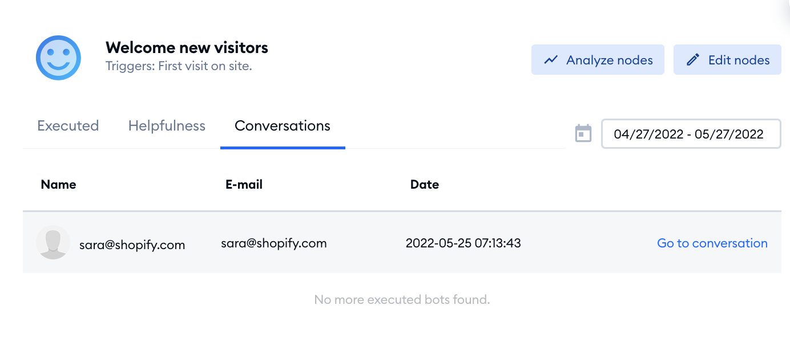Screen dimensions: 790x358
Task: Click the Name column header
Action: click(x=59, y=184)
